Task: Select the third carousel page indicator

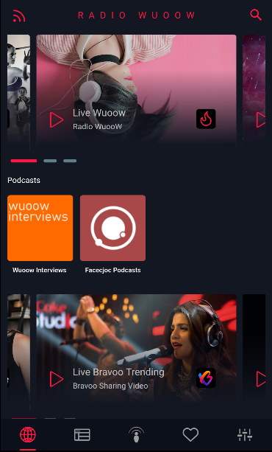Action: [x=70, y=161]
